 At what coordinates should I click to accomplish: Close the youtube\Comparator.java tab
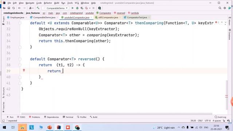(x=91, y=17)
